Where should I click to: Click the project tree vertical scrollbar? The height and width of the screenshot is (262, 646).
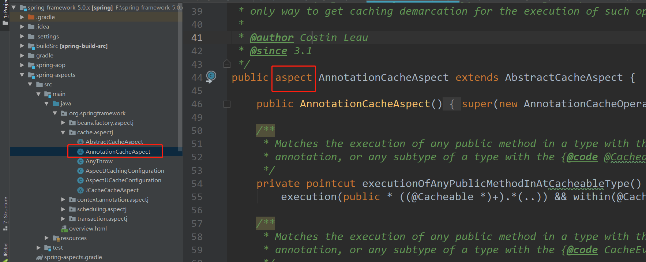click(x=180, y=77)
